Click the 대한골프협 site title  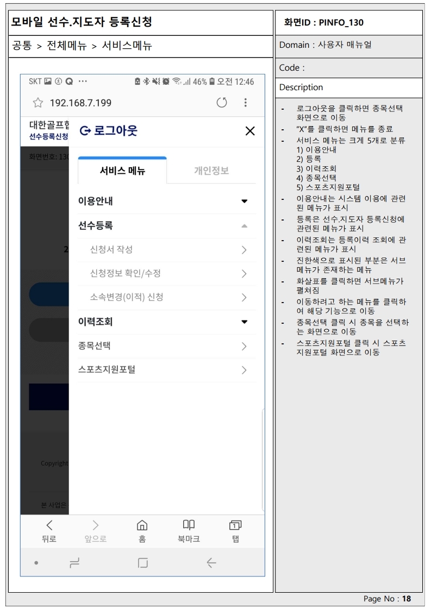tap(49, 125)
